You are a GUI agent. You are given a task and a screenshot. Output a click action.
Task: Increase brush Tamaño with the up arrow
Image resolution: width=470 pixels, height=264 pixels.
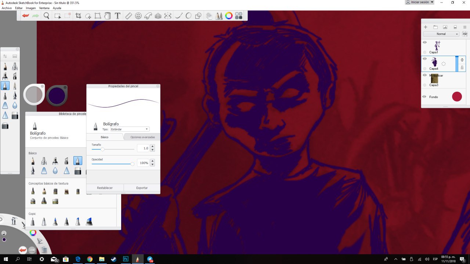[x=152, y=146]
